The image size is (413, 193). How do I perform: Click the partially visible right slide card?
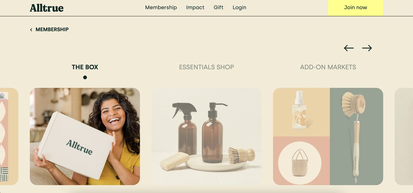[x=404, y=136]
